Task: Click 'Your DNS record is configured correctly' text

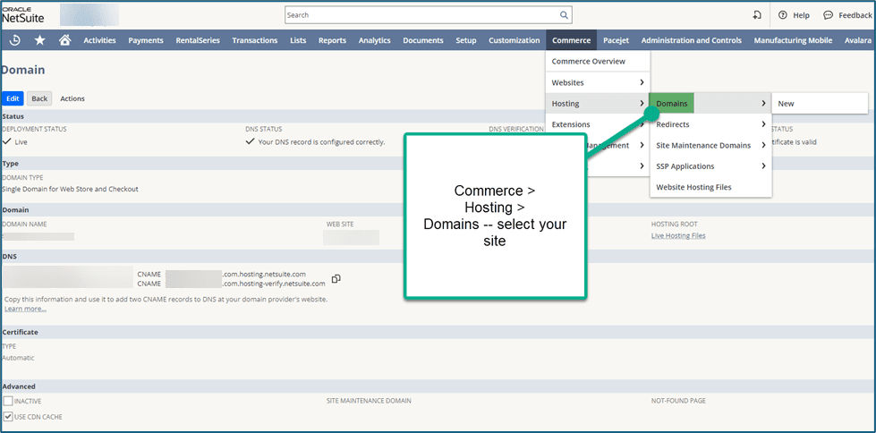Action: pyautogui.click(x=321, y=142)
